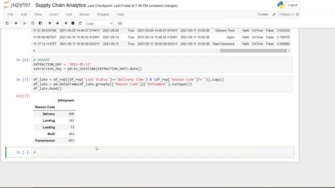Paste cells below icon
The height and width of the screenshot is (188, 335).
41,23
